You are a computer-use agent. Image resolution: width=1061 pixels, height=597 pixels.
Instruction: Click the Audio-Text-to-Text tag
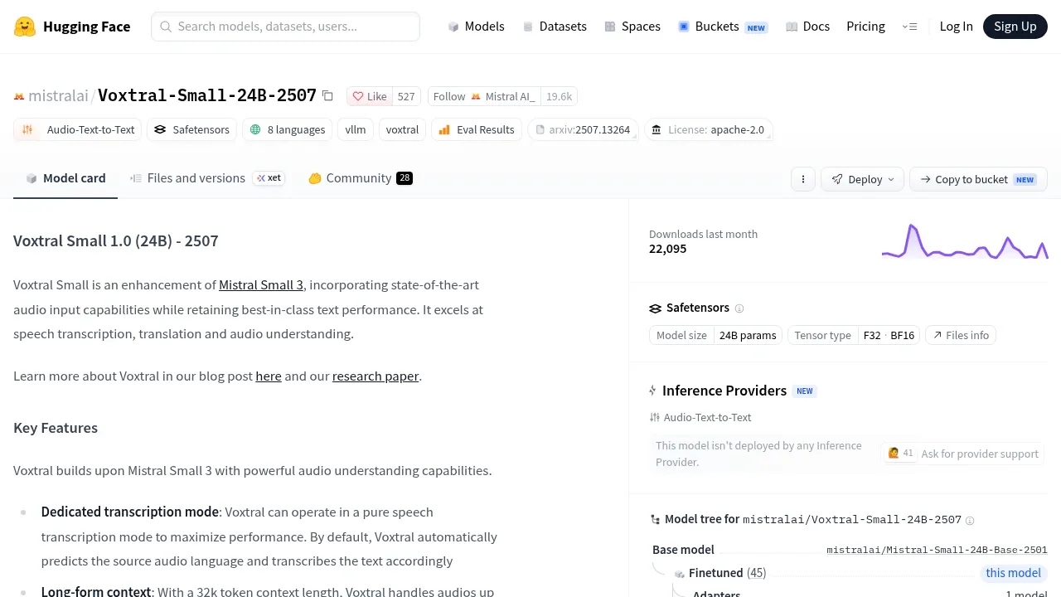coord(78,129)
